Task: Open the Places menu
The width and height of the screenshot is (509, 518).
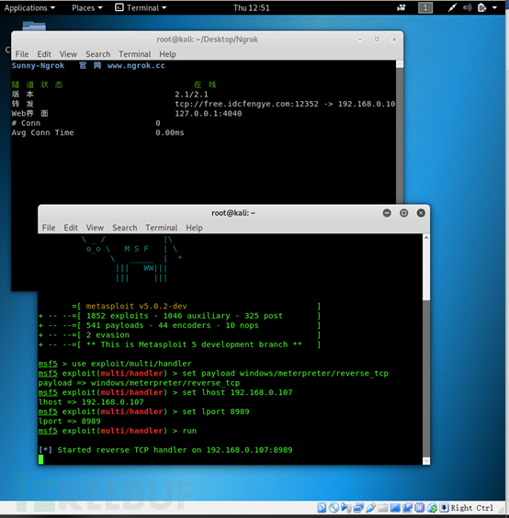Action: coord(87,8)
